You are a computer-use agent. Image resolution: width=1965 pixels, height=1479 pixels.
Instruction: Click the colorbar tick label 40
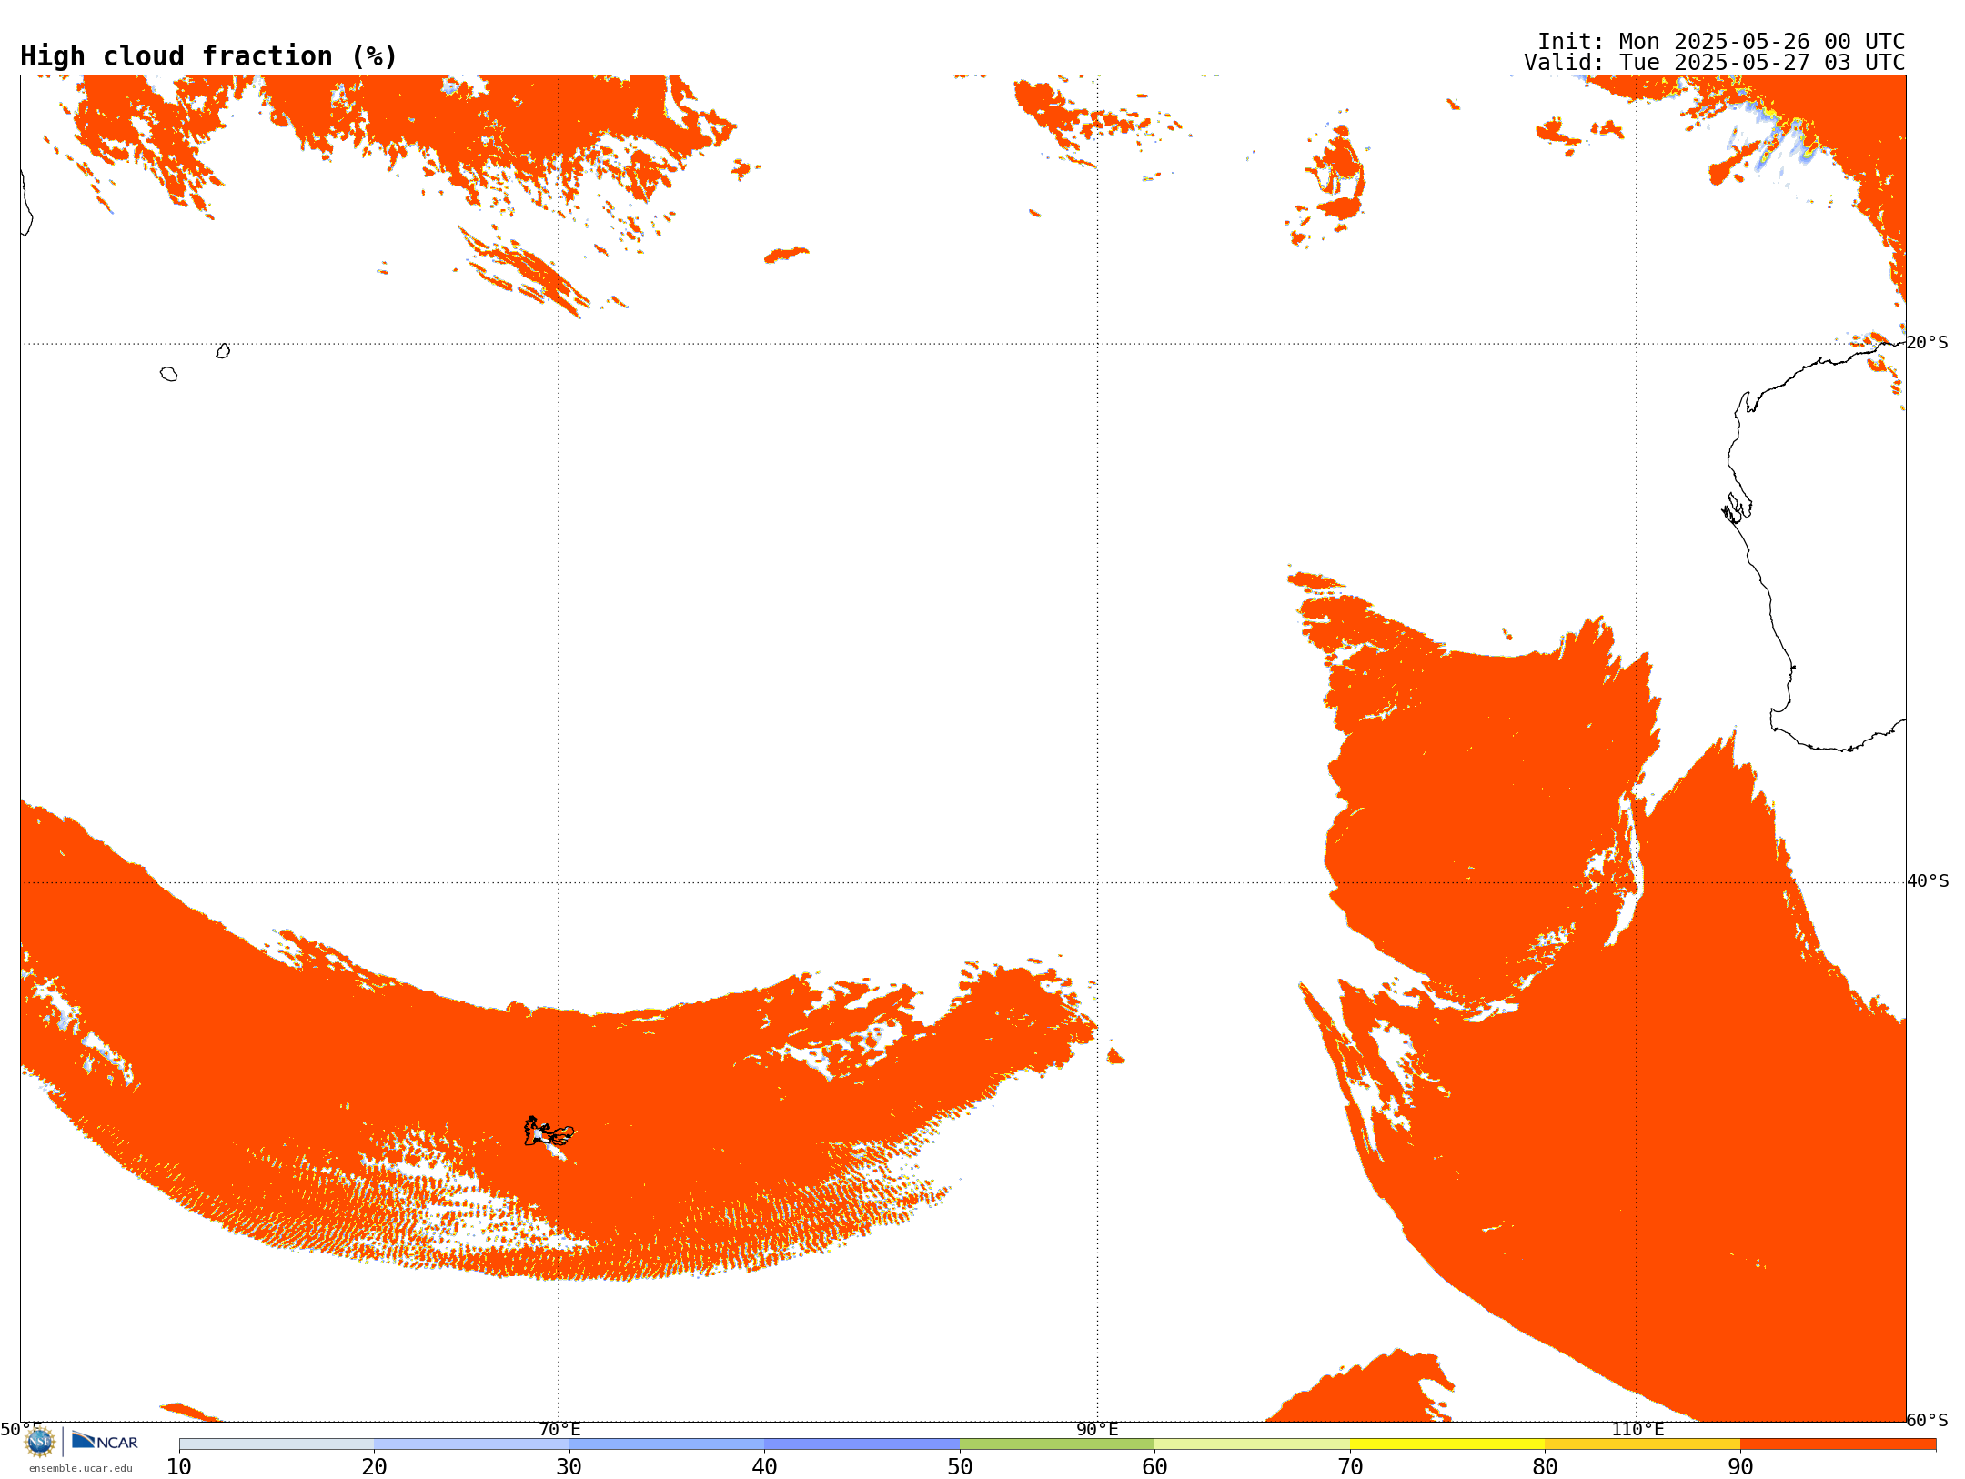(764, 1467)
